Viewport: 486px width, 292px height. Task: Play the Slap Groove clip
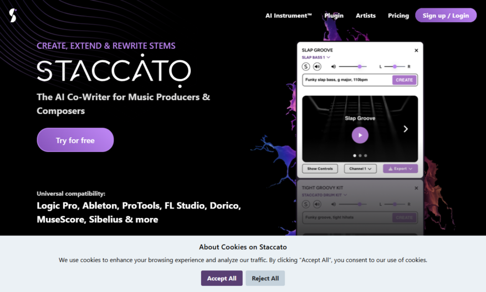pos(360,135)
